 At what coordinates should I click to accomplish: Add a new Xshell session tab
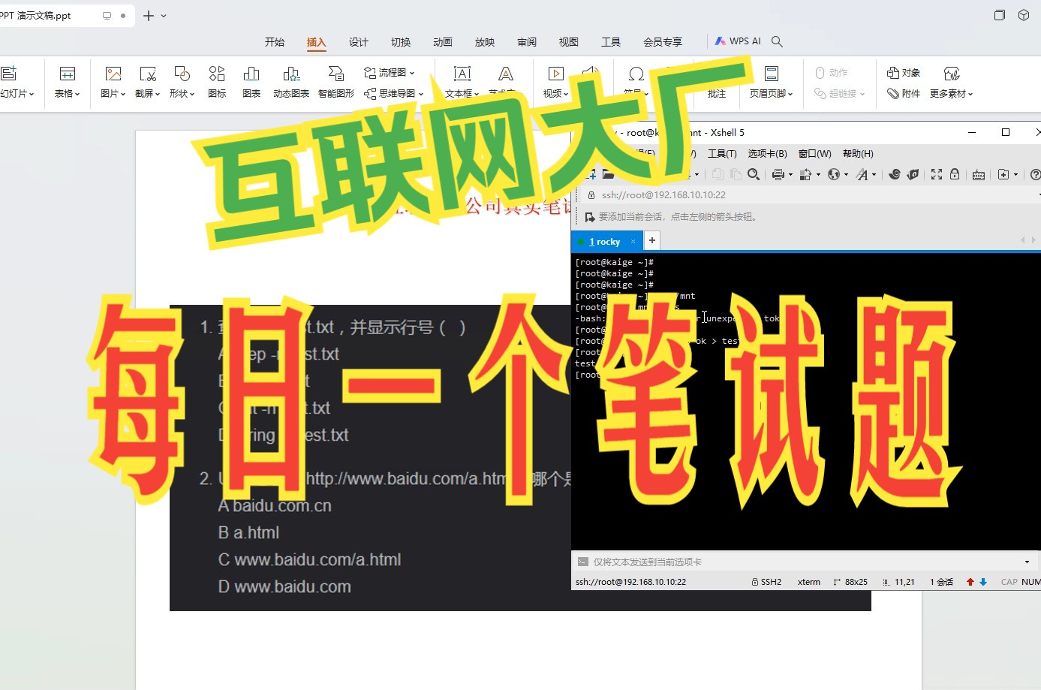click(x=652, y=240)
